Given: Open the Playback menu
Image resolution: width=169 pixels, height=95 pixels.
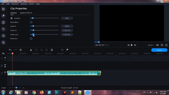Looking at the screenshot, I should pyautogui.click(x=15, y=4).
